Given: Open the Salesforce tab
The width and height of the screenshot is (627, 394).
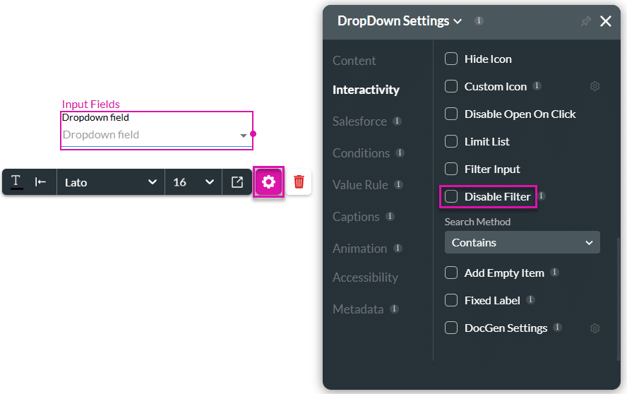Looking at the screenshot, I should (x=360, y=121).
